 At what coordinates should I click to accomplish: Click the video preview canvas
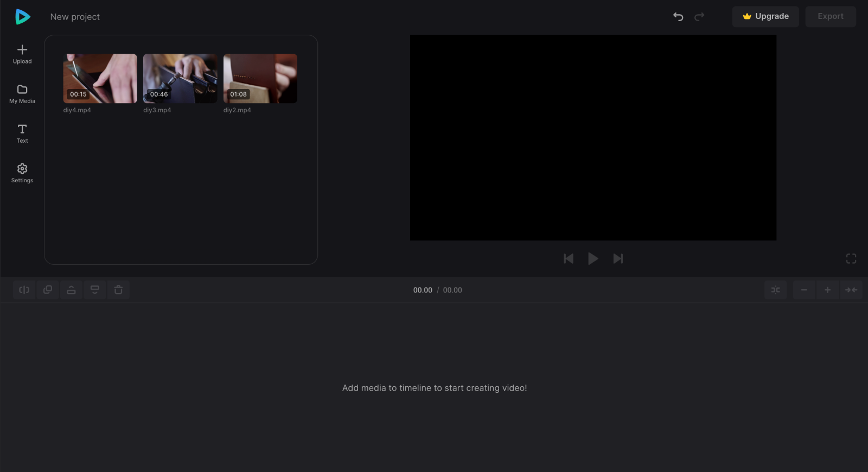(593, 138)
